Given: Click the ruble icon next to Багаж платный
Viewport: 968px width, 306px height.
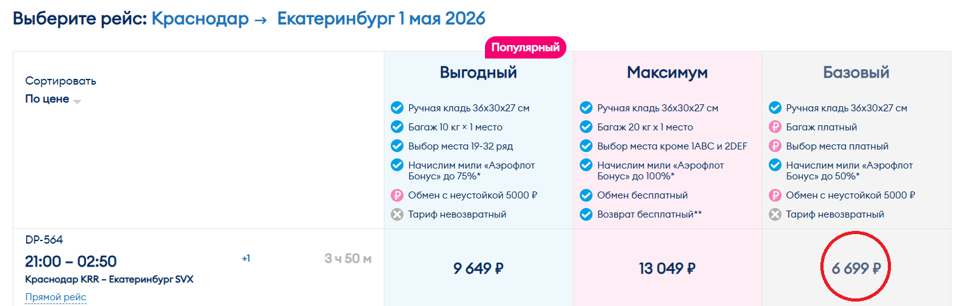Looking at the screenshot, I should click(775, 127).
